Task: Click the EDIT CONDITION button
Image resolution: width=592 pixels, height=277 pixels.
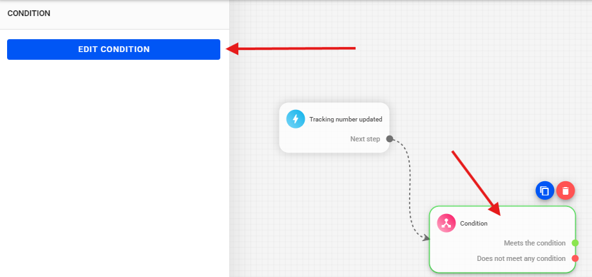Action: pyautogui.click(x=113, y=49)
